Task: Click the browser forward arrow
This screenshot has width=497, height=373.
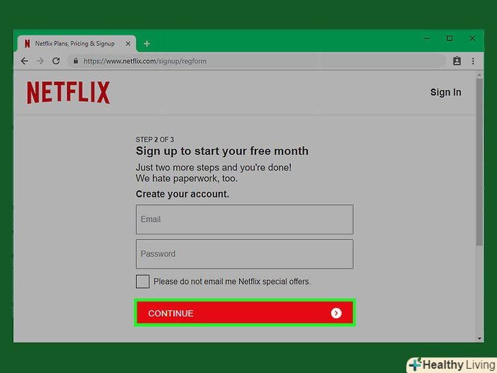Action: click(x=40, y=61)
